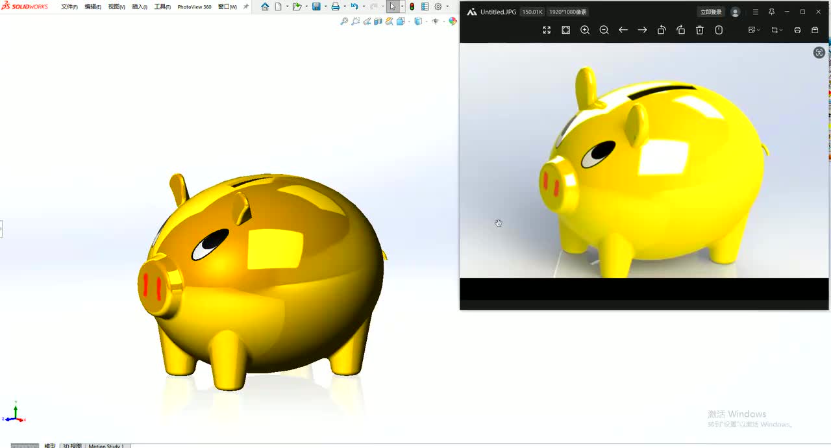Rotate image counterclockwise in viewer
Image resolution: width=831 pixels, height=448 pixels.
(x=662, y=30)
